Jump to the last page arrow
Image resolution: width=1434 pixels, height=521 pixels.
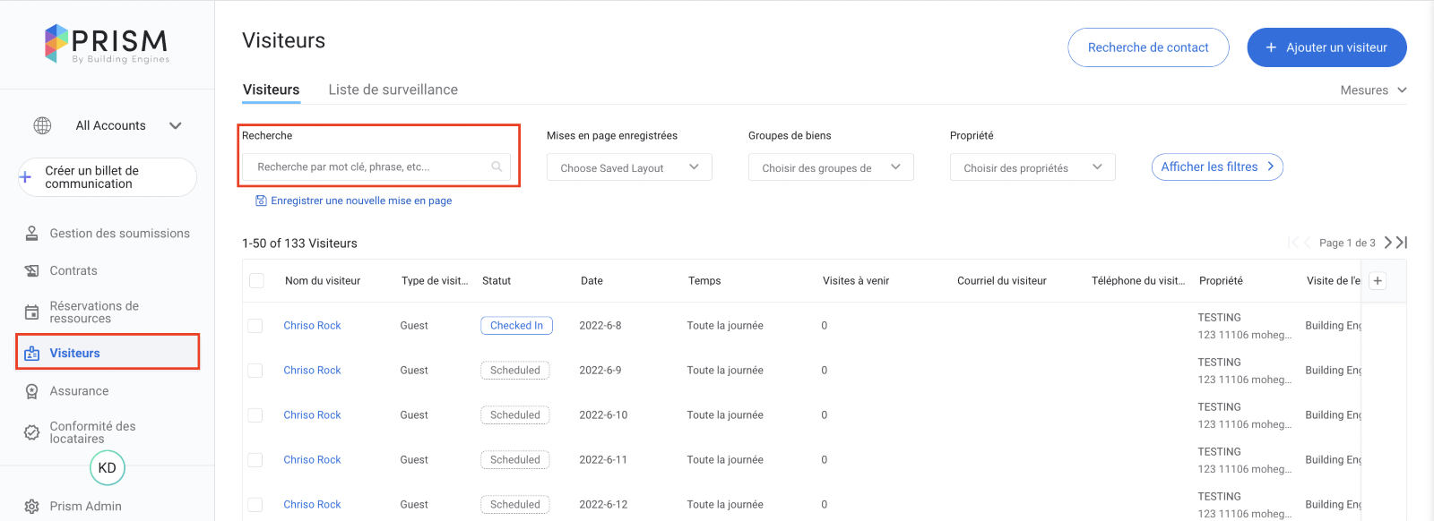pyautogui.click(x=1402, y=243)
